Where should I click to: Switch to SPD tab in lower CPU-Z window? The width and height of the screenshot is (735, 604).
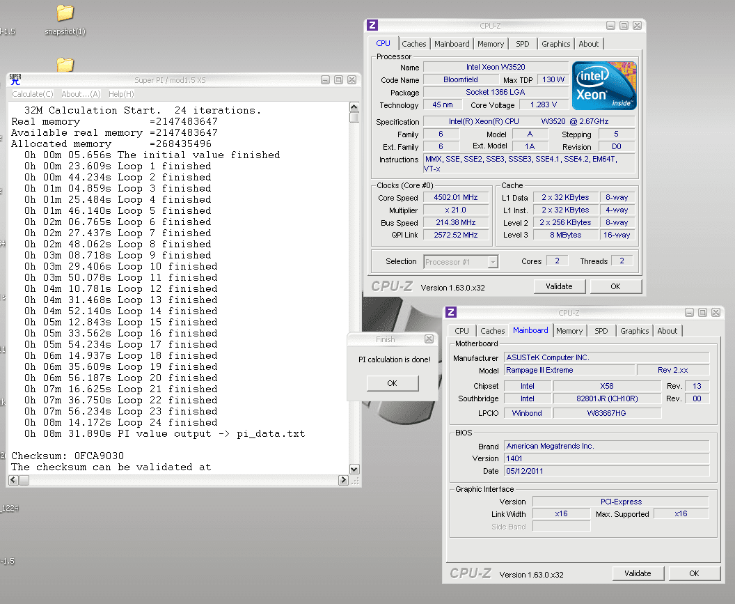[601, 331]
